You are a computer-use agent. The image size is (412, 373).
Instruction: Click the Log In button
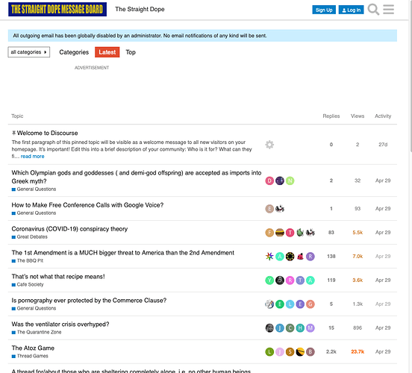[x=351, y=10]
